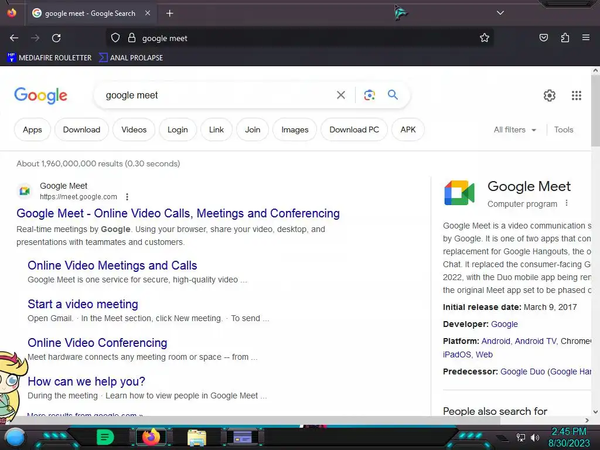Open the Online Video Meetings and Calls link
The height and width of the screenshot is (450, 600).
tap(112, 265)
